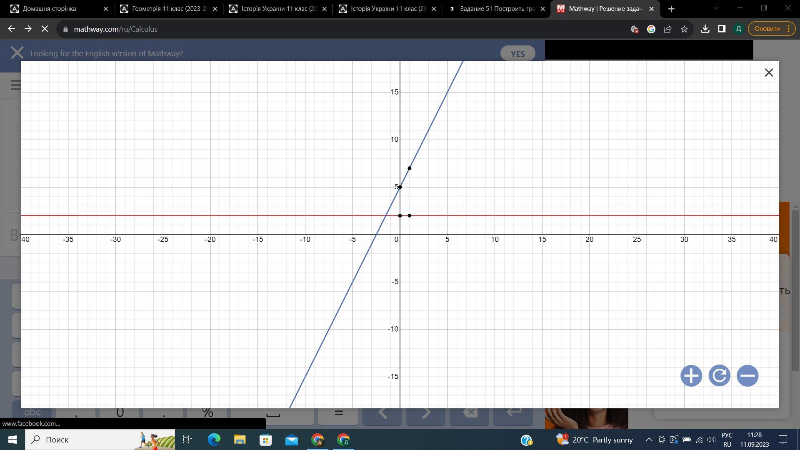Bookmark this page with star icon
The image size is (800, 450).
[684, 29]
